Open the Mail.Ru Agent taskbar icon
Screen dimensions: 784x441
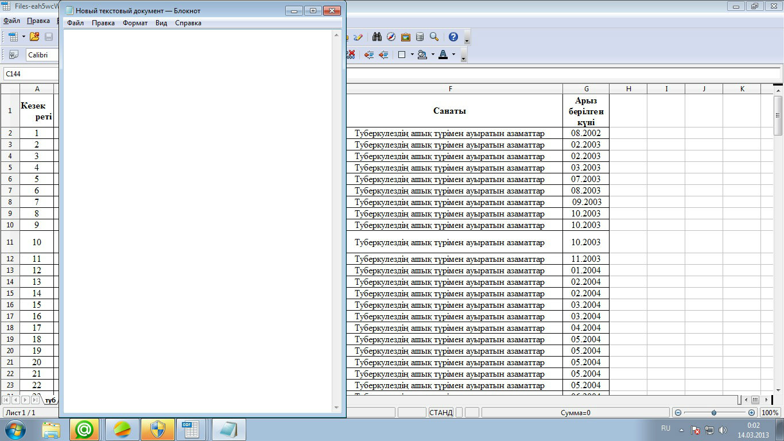click(x=84, y=430)
